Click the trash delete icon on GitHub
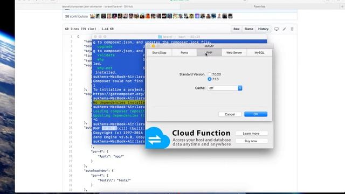 [x=292, y=29]
